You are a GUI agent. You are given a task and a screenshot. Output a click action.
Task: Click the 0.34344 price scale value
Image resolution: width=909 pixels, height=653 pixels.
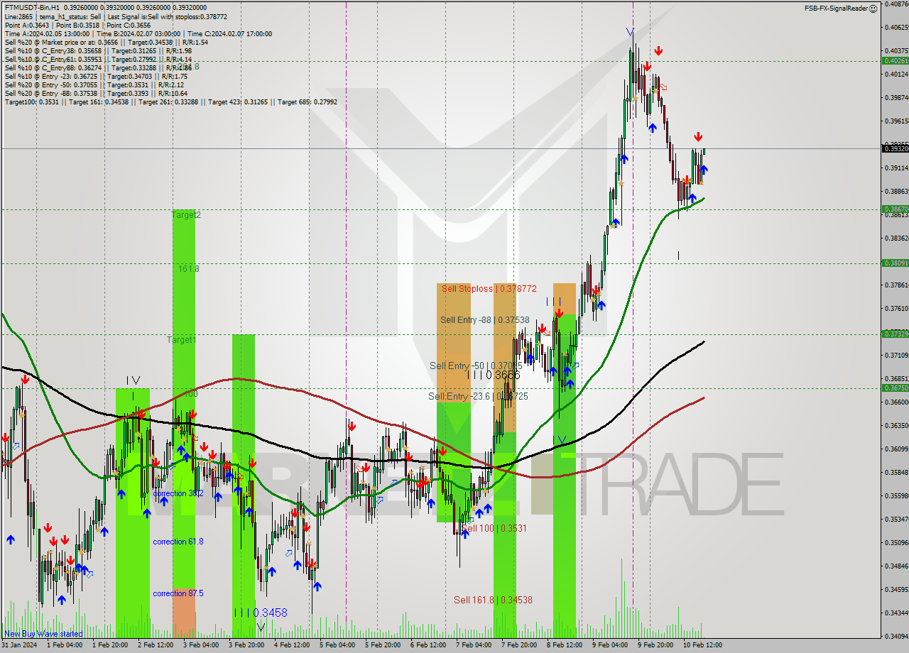point(896,613)
